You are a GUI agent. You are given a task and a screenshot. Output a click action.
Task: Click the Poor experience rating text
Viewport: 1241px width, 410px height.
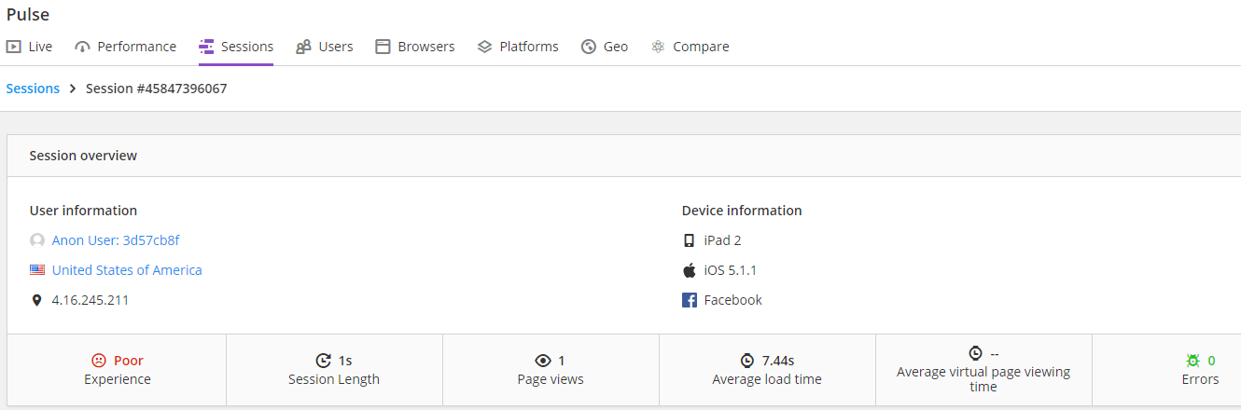tap(129, 361)
